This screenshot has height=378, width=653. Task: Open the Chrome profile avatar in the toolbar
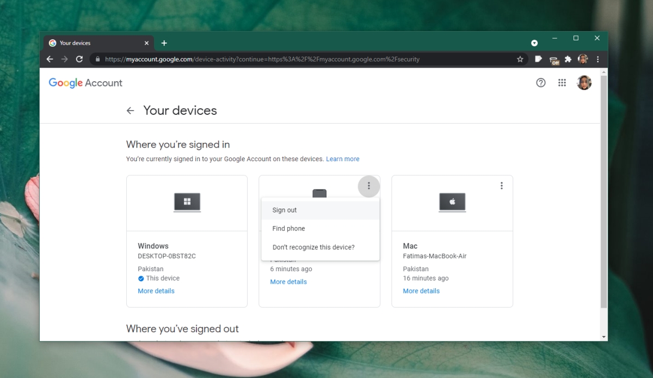(583, 59)
